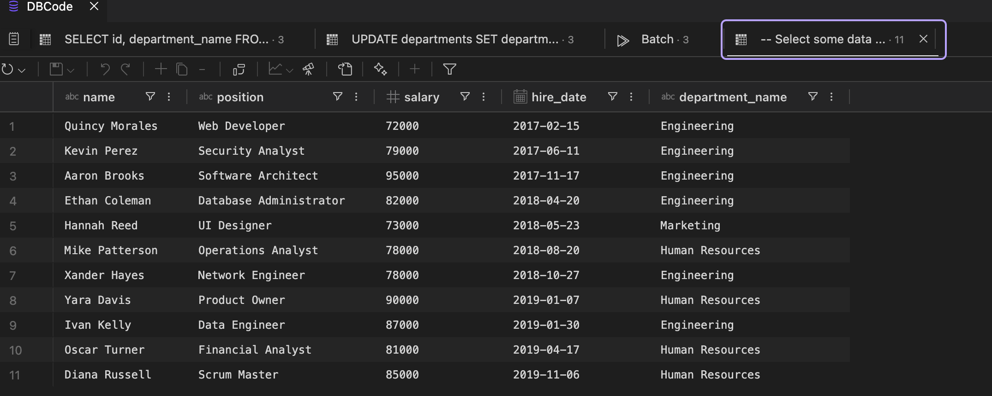Click the hire date '2018-08-20'

[546, 250]
